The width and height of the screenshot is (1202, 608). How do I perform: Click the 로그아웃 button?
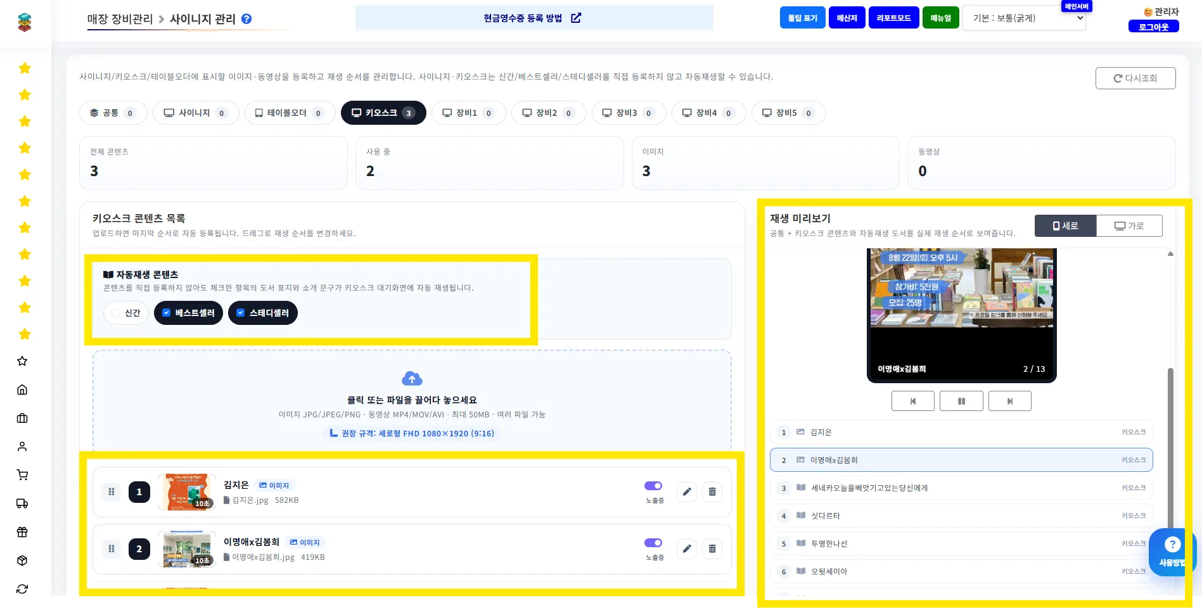coord(1153,27)
